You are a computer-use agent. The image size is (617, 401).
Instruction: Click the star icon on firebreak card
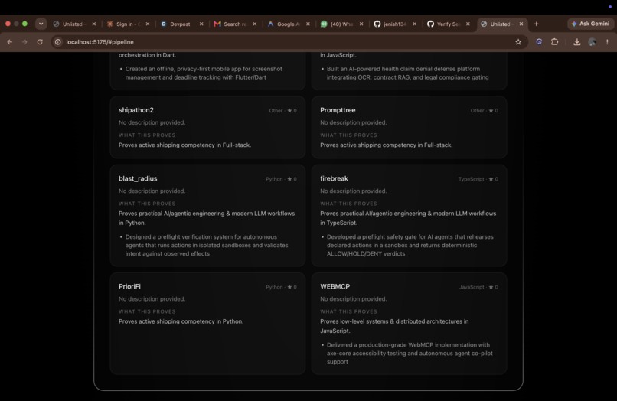click(491, 179)
